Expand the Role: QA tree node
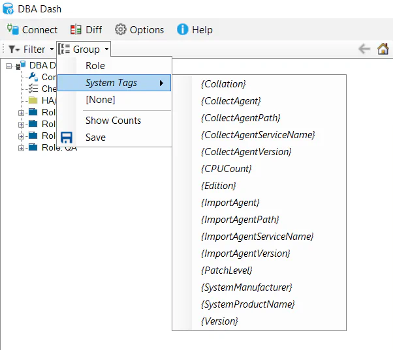Screen dimensions: 393x350 click(x=22, y=148)
